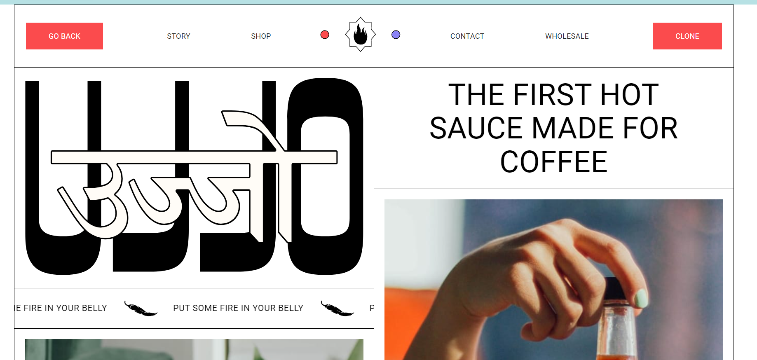Open the SHOP menu item
This screenshot has height=360, width=757.
click(261, 36)
